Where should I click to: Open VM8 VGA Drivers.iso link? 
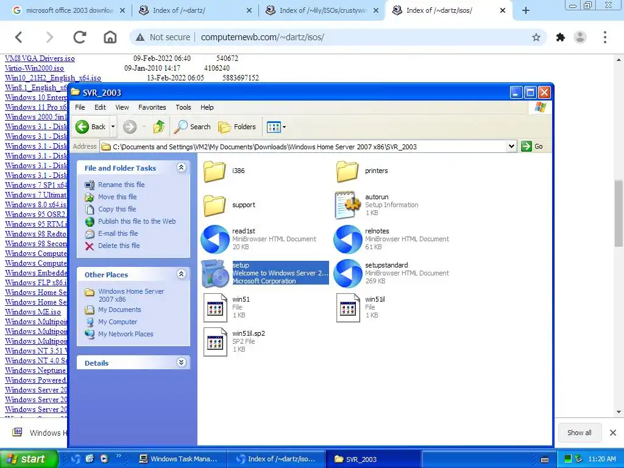pos(40,58)
